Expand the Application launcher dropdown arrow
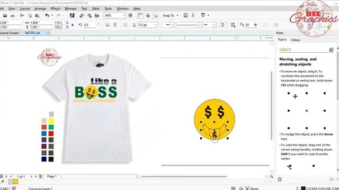The height and width of the screenshot is (190, 339). [208, 15]
